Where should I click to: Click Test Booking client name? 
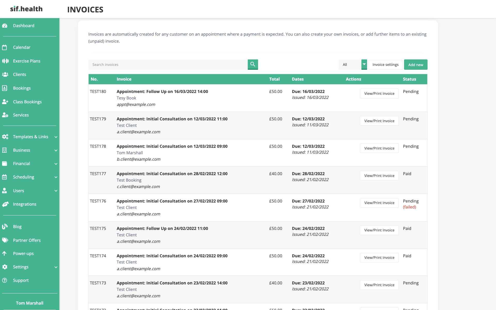point(129,180)
